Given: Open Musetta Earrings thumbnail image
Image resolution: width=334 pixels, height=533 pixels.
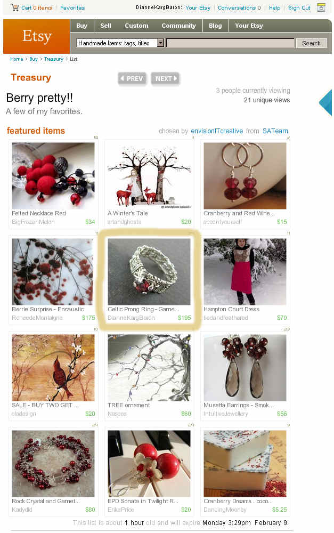Looking at the screenshot, I should [245, 367].
